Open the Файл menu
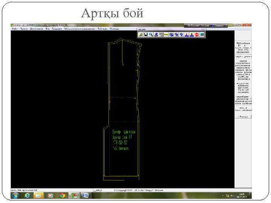Image resolution: width=271 pixels, height=203 pixels. 15,29
